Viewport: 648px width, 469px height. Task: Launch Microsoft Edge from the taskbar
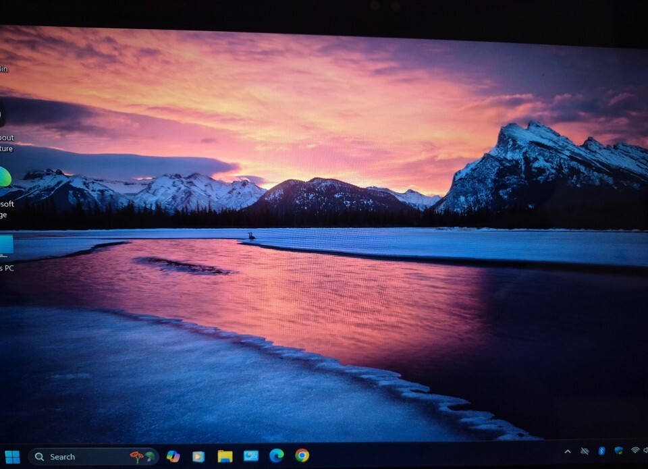tap(276, 456)
